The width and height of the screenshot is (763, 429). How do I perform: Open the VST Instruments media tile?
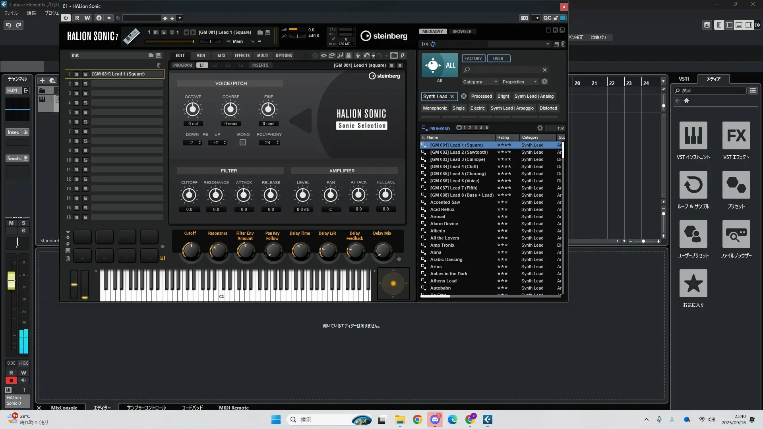pos(693,135)
